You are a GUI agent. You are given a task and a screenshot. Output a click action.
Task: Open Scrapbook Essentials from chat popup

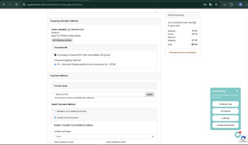[226, 125]
